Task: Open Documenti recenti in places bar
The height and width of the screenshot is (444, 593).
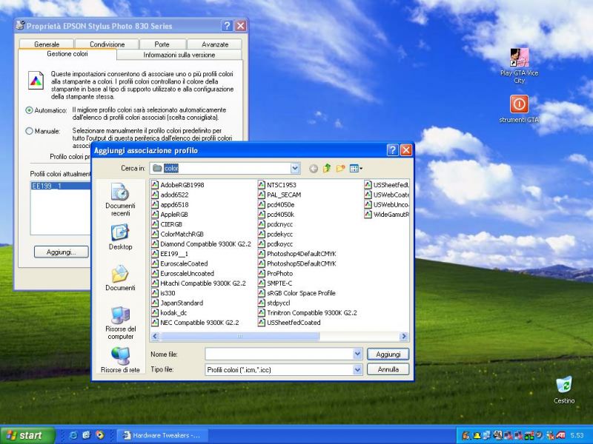Action: (120, 200)
